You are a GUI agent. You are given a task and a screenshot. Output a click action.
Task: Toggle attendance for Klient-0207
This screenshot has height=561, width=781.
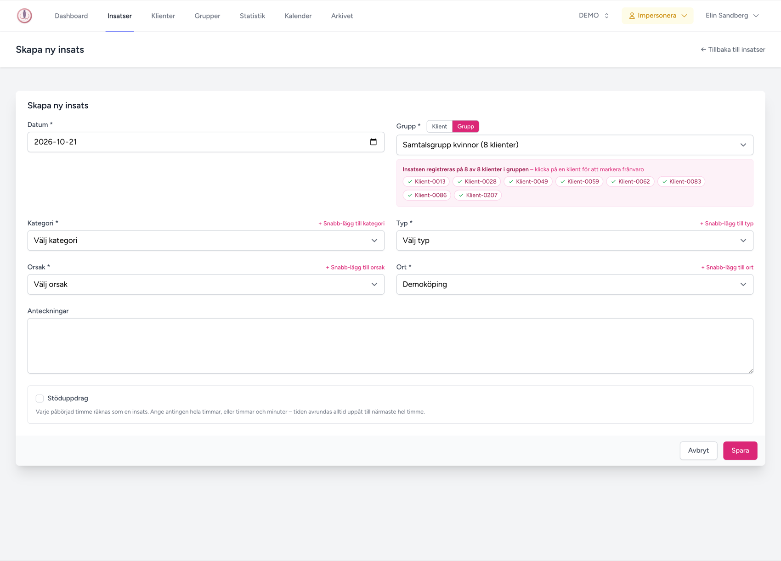pyautogui.click(x=478, y=195)
